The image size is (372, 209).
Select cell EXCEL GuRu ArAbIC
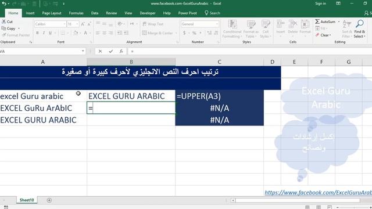point(43,108)
